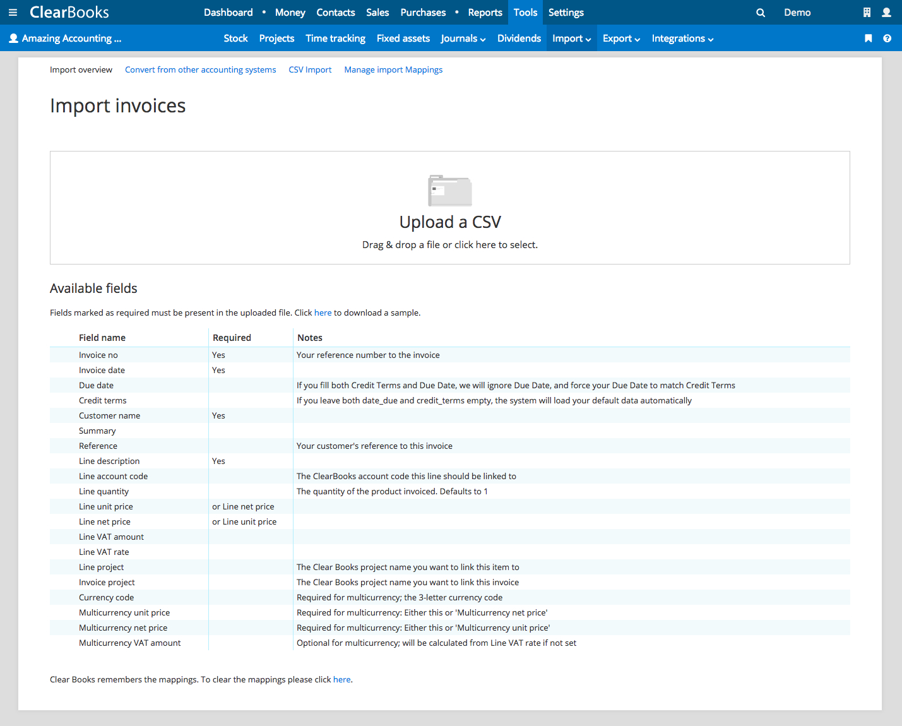The height and width of the screenshot is (726, 902).
Task: Open Manage import Mappings
Action: tap(393, 69)
